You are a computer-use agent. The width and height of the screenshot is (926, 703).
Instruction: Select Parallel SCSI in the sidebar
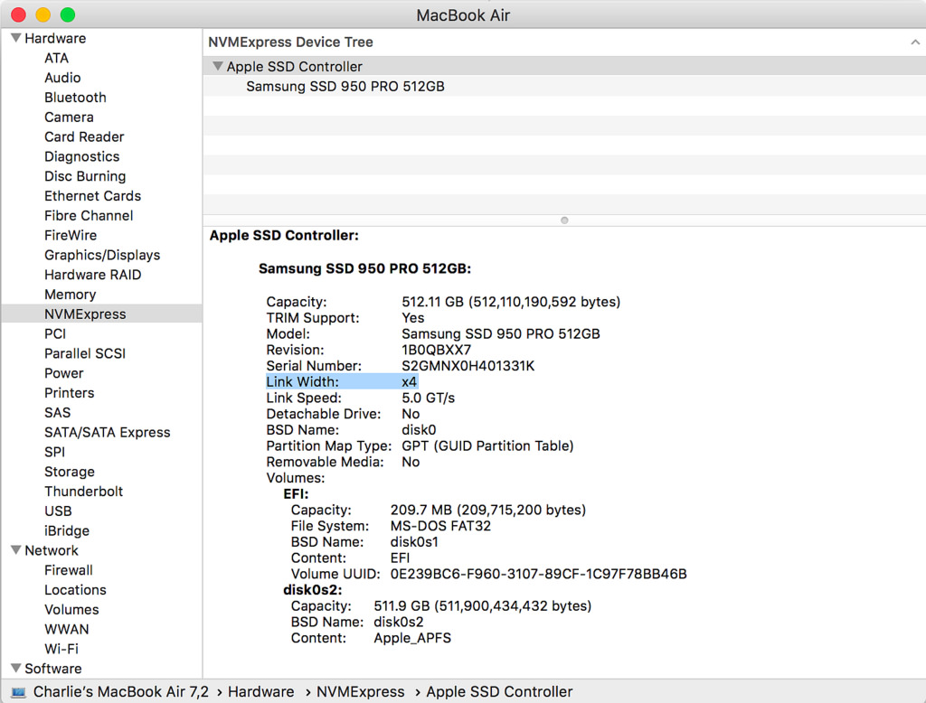point(85,353)
